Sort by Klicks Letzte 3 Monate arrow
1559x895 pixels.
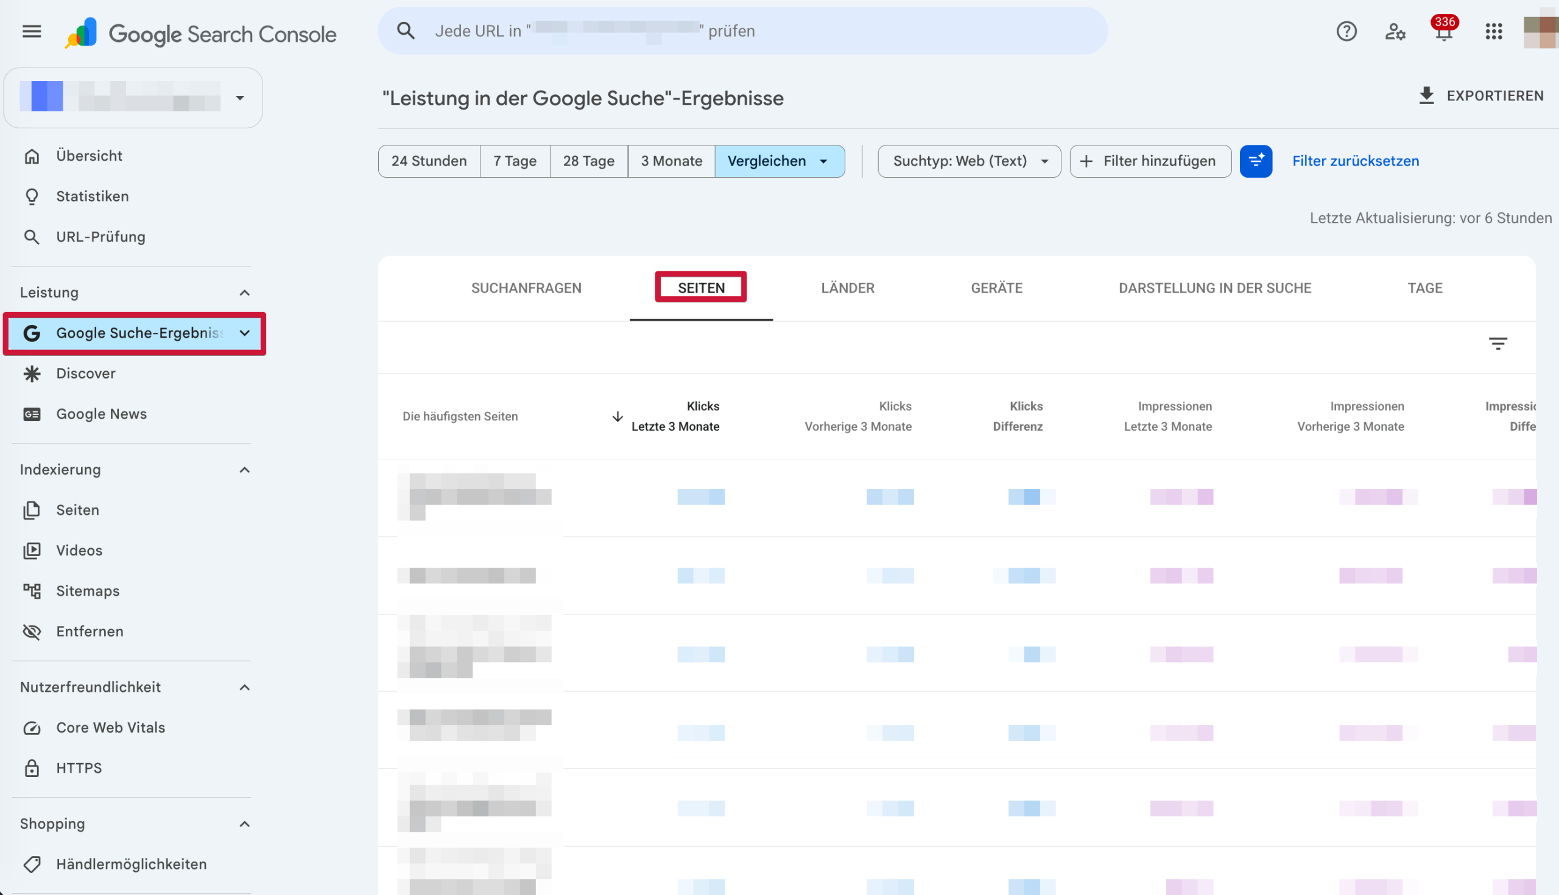tap(617, 416)
